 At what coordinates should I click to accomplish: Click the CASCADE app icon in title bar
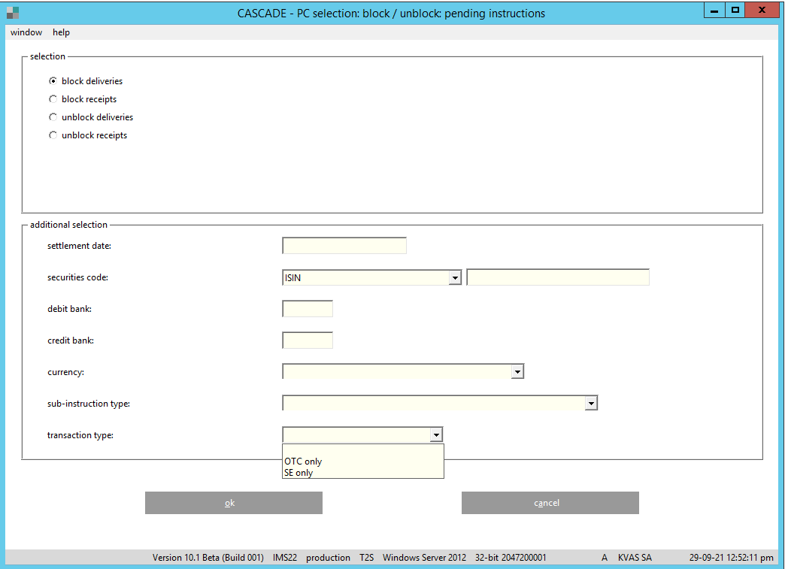point(12,12)
